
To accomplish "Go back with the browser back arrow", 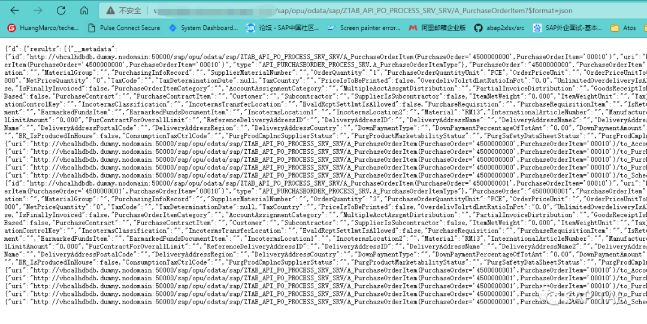I will [15, 10].
